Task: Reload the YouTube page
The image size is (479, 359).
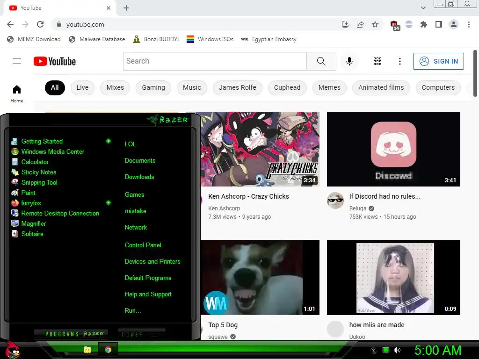Action: tap(40, 24)
